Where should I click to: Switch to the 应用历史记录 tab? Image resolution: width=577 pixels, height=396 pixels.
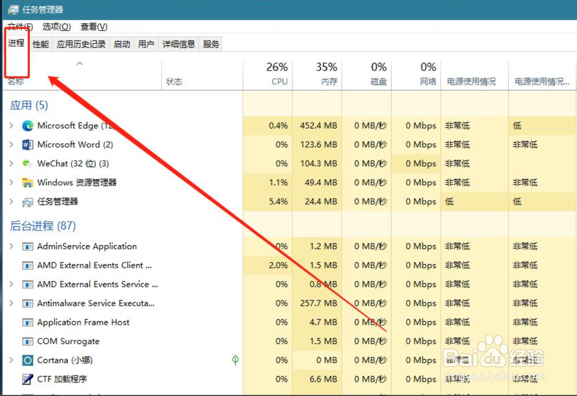pos(81,44)
